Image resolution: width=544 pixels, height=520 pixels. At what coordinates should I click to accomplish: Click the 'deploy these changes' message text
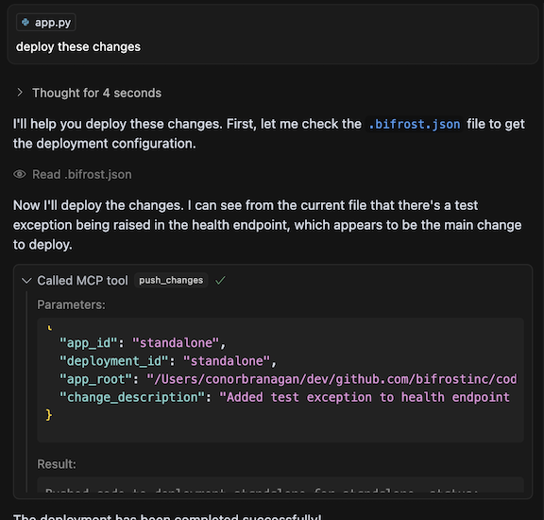[x=78, y=47]
